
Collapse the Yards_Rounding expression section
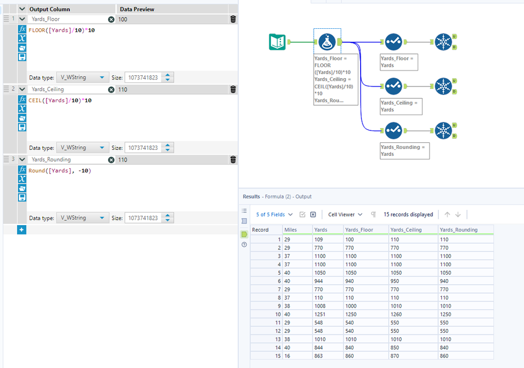click(x=22, y=159)
